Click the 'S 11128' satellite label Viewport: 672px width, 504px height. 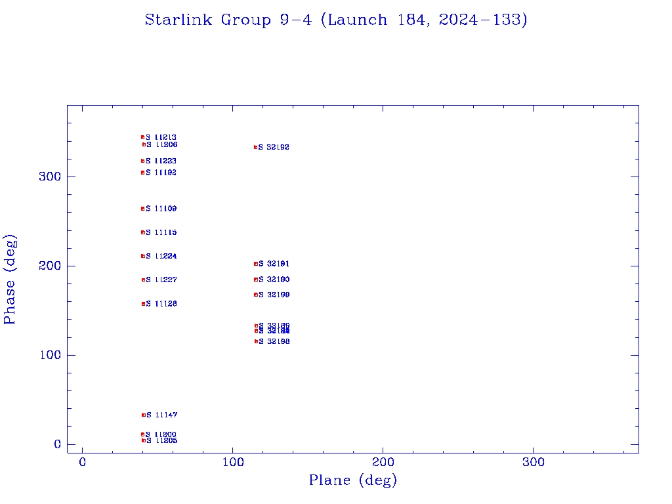[161, 303]
